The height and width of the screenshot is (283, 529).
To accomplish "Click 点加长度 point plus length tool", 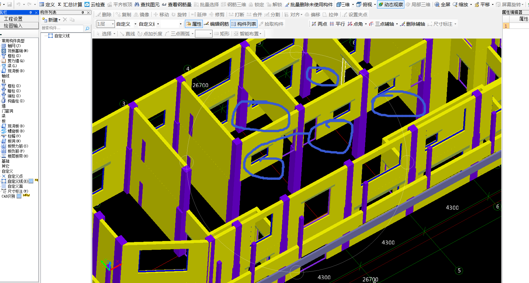I will pos(150,34).
